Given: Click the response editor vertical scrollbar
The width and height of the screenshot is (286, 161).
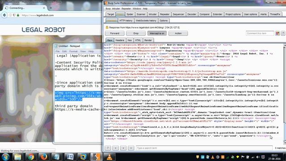Looking at the screenshot, I should 285,94.
